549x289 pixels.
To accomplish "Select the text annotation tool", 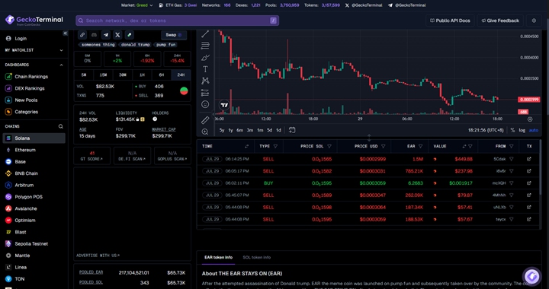I will tap(205, 69).
